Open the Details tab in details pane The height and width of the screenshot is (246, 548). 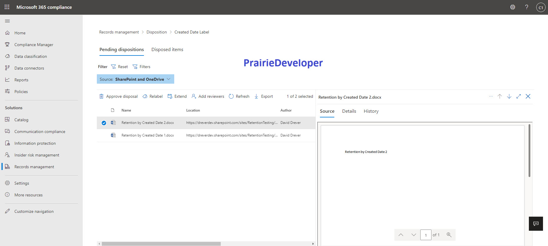pyautogui.click(x=349, y=111)
